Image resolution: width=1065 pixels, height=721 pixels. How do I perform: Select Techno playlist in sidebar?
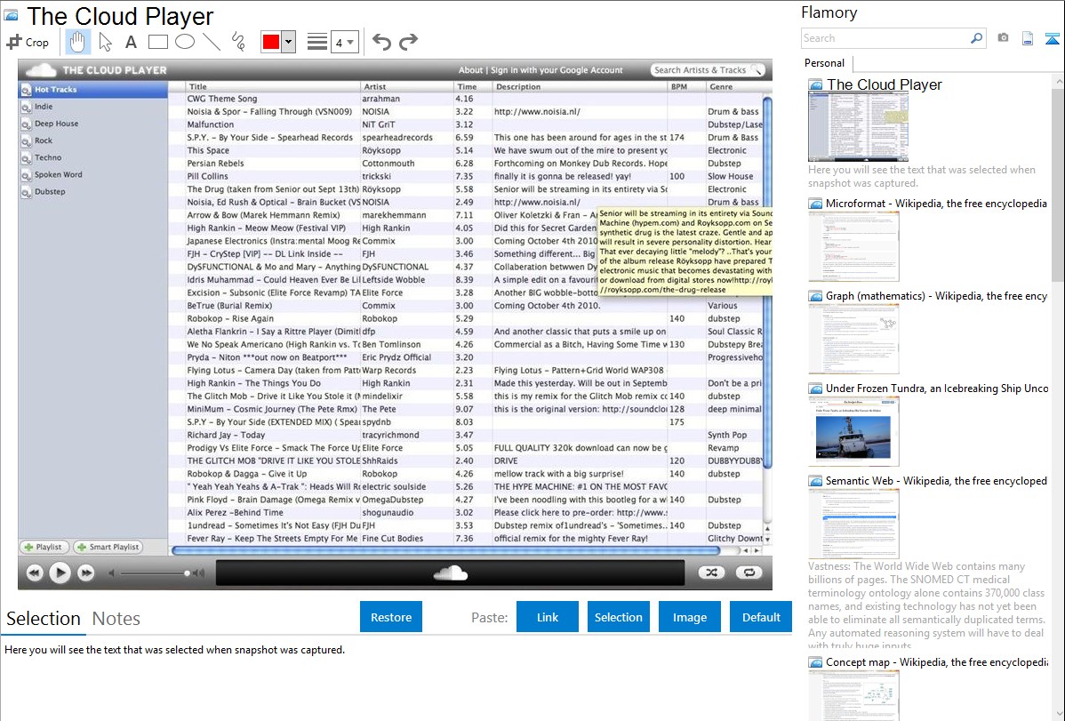tap(93, 157)
